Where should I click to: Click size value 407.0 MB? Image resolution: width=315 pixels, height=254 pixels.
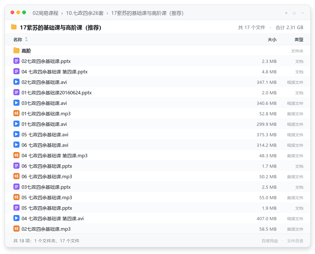(267, 218)
